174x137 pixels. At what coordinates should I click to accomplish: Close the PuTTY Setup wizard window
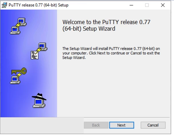(163, 5)
